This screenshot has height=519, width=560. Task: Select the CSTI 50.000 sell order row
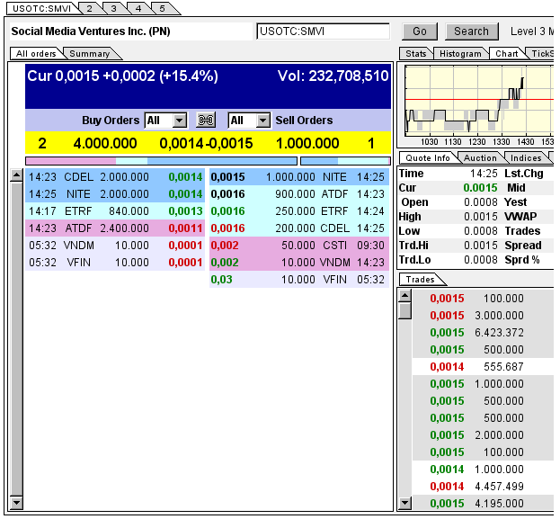299,246
